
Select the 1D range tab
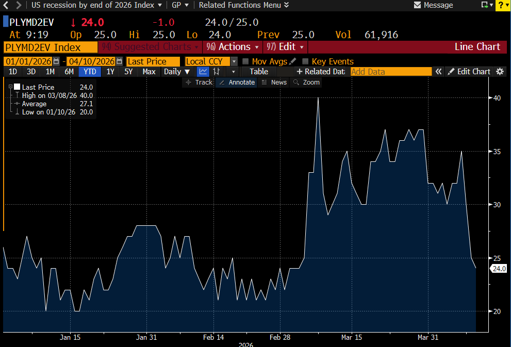13,71
